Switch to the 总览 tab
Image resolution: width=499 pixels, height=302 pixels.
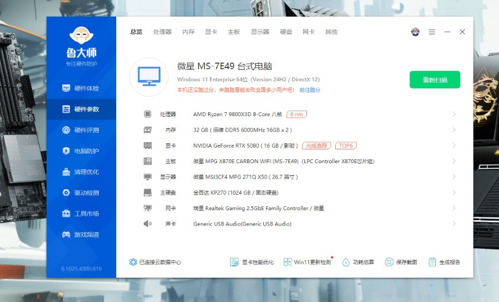coord(136,32)
